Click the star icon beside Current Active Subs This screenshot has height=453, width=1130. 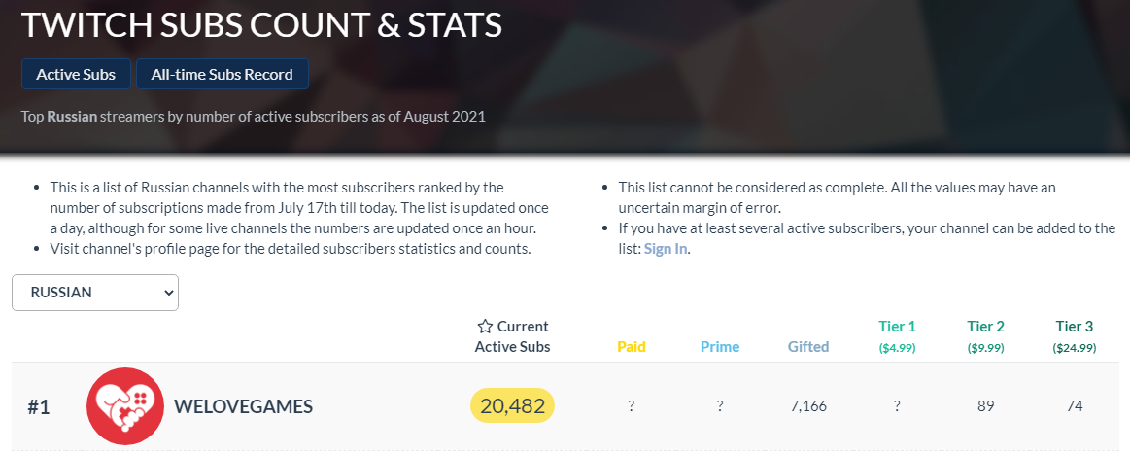[485, 327]
